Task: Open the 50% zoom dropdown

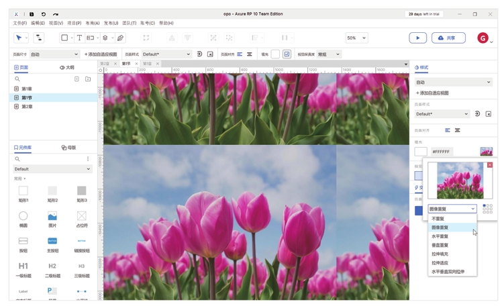Action: [x=356, y=38]
